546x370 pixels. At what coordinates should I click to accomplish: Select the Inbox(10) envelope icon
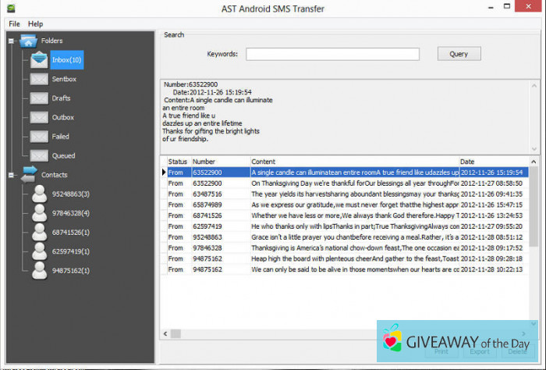pos(39,59)
